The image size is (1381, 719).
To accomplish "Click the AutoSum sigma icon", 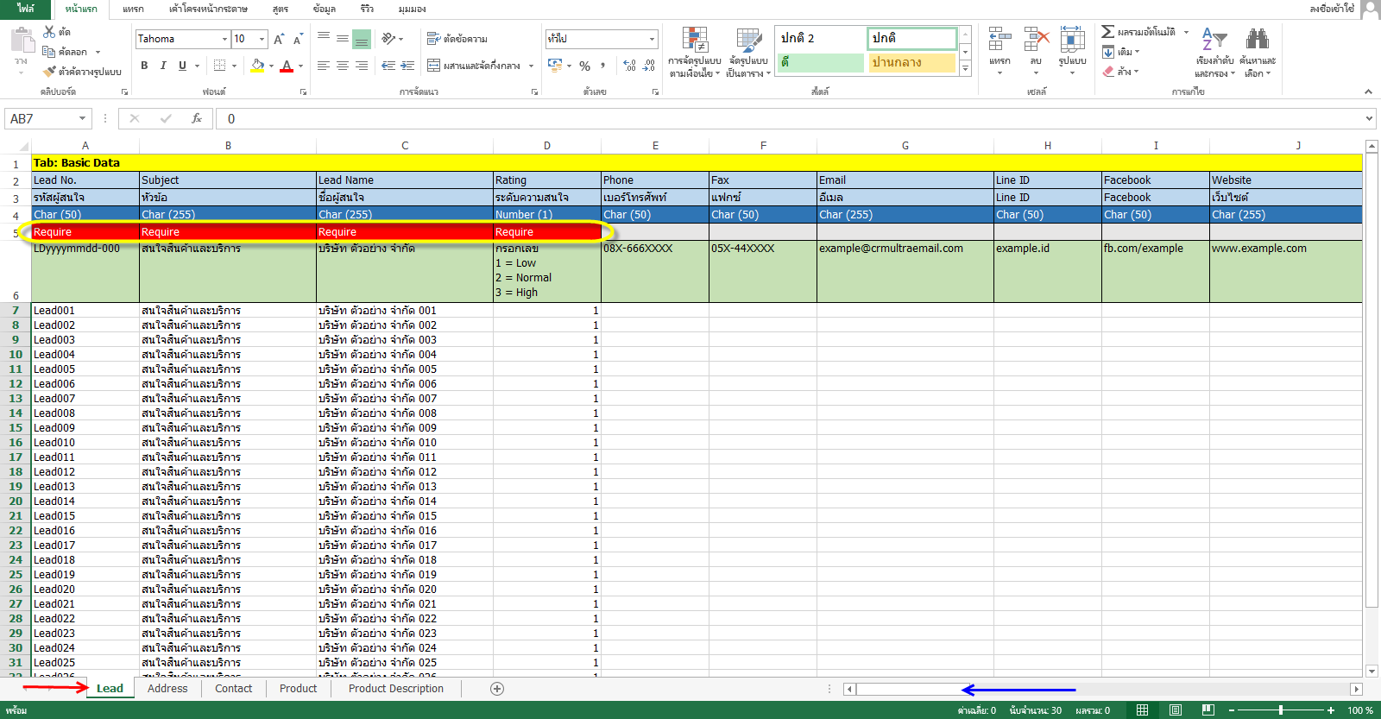I will pyautogui.click(x=1107, y=32).
